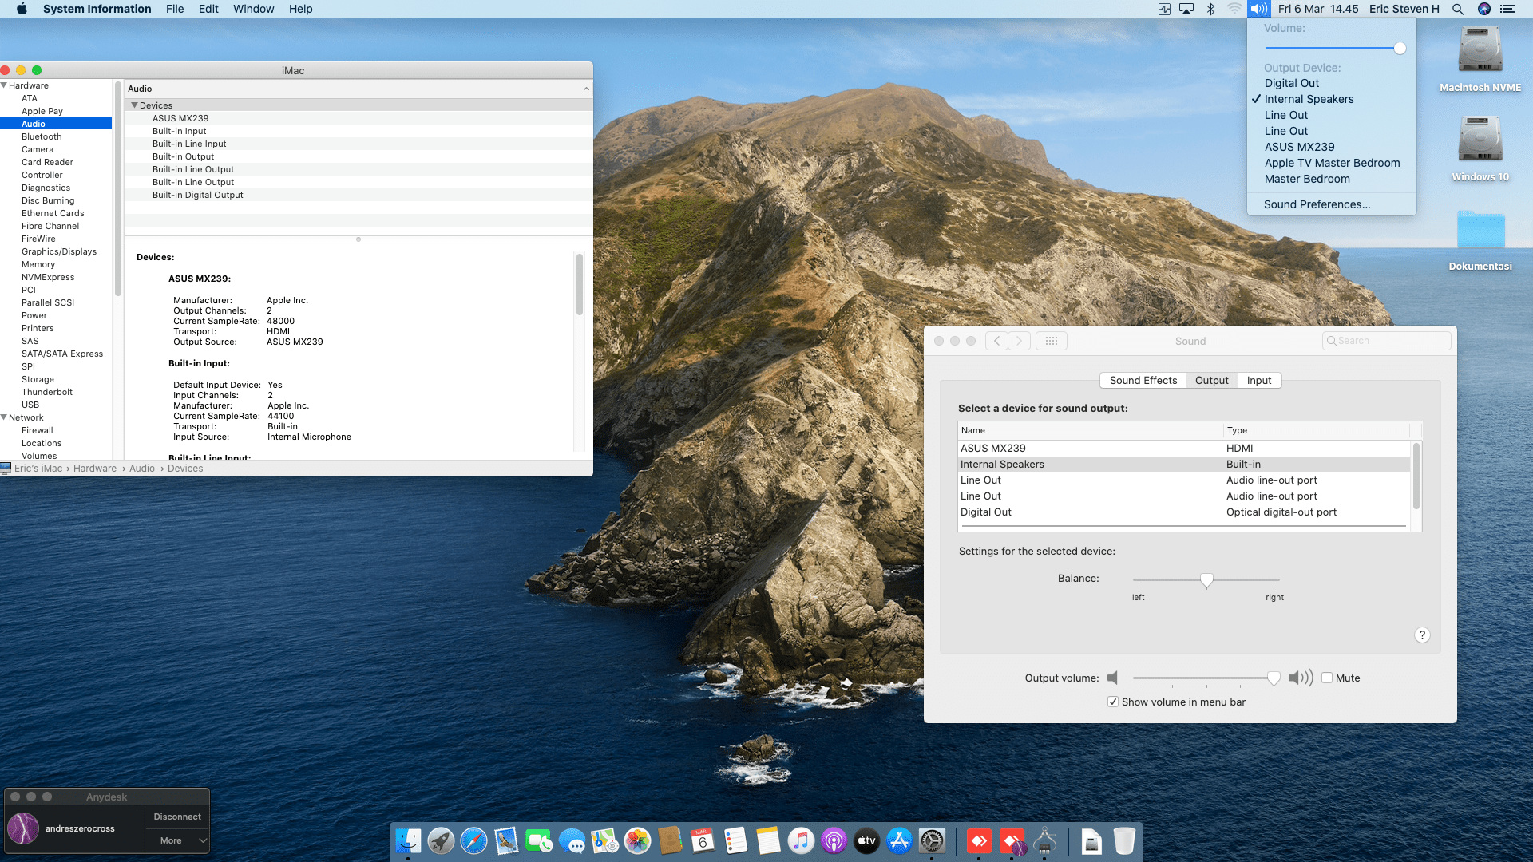Click the help question mark button

[1422, 635]
